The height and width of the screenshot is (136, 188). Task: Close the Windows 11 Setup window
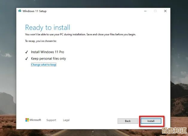(x=165, y=11)
